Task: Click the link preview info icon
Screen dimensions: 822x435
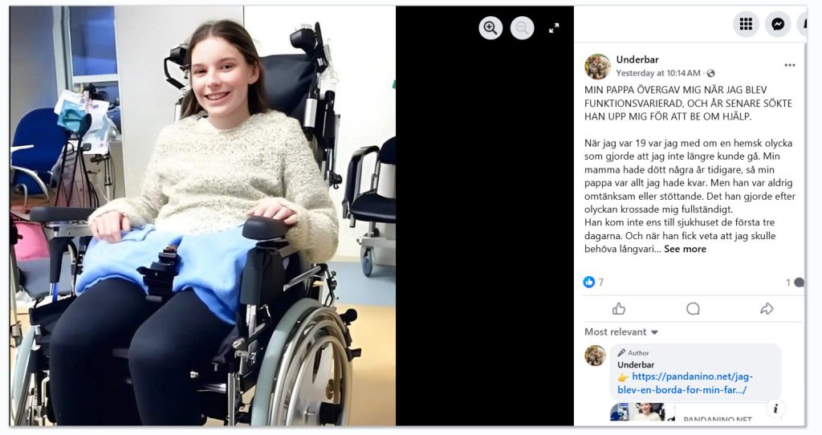Action: tap(775, 409)
